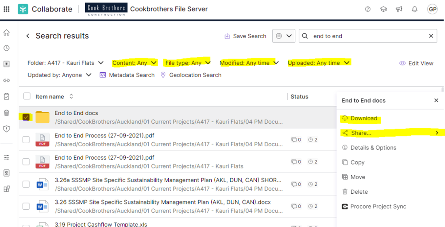Open the apps grid icon in sidebar
The width and height of the screenshot is (445, 227).
[x=6, y=189]
